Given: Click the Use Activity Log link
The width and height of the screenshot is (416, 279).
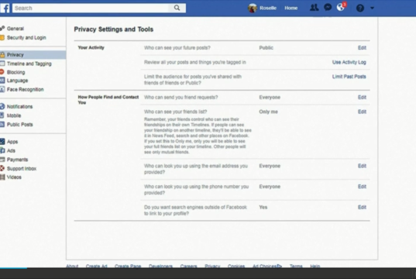Looking at the screenshot, I should coord(349,62).
